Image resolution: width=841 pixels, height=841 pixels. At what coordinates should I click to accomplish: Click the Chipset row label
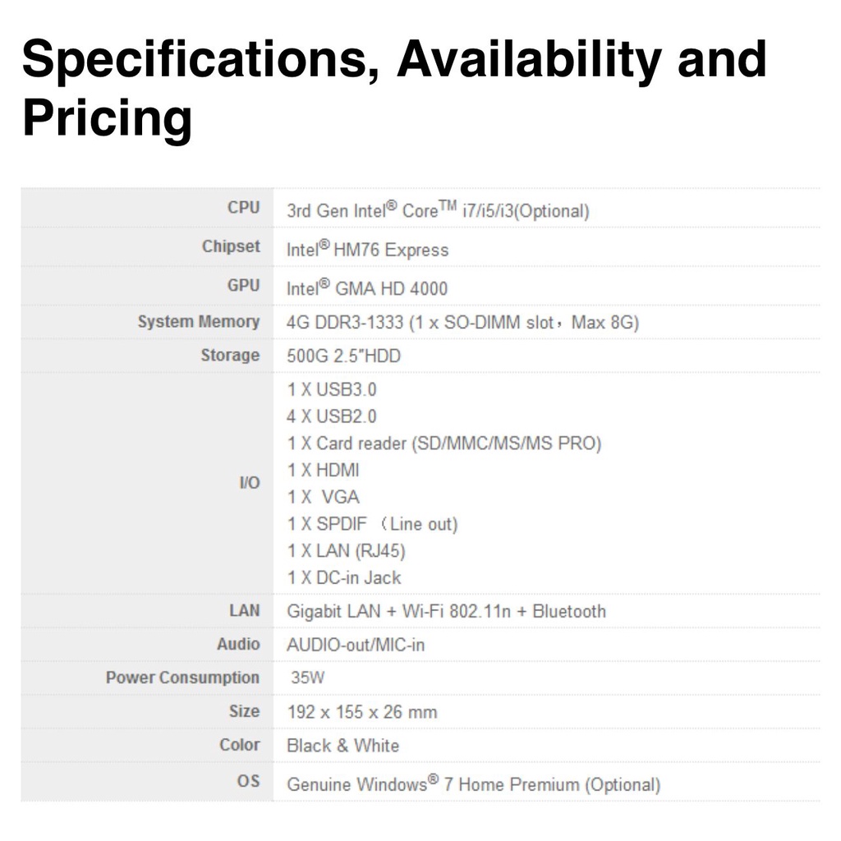231,246
